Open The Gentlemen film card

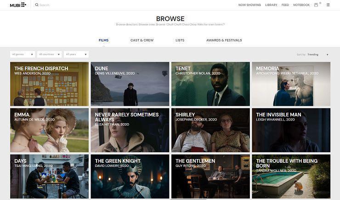point(210,177)
